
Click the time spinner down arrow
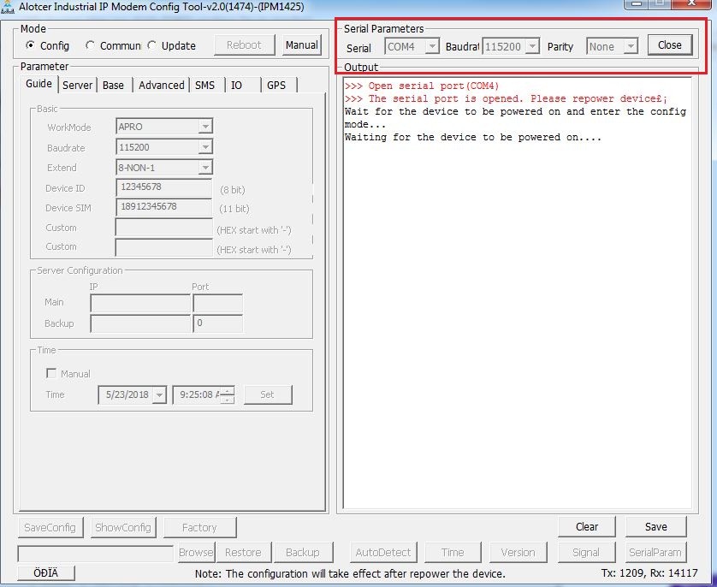[x=228, y=400]
